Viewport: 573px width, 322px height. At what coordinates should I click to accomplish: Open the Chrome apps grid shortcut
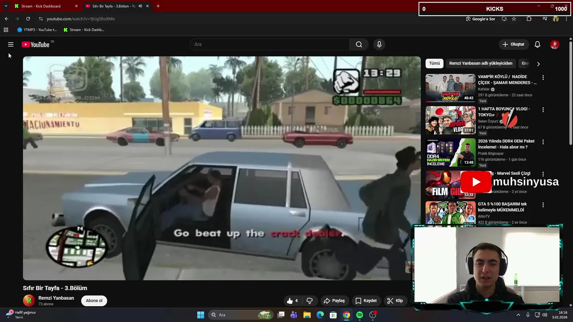click(x=6, y=30)
